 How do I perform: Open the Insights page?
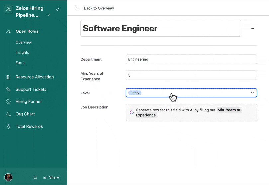click(x=22, y=53)
